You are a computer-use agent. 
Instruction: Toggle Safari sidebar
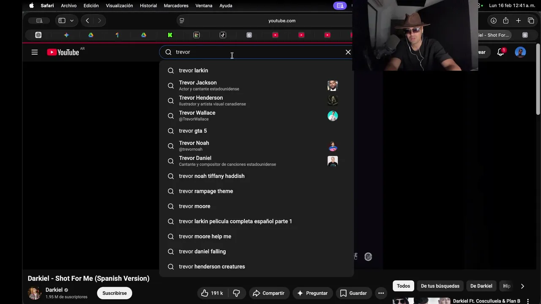(62, 20)
